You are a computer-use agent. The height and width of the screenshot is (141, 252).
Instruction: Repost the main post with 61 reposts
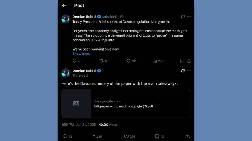pos(96,137)
